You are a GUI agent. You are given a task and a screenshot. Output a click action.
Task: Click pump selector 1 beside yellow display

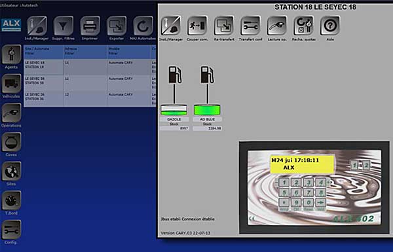click(x=354, y=166)
